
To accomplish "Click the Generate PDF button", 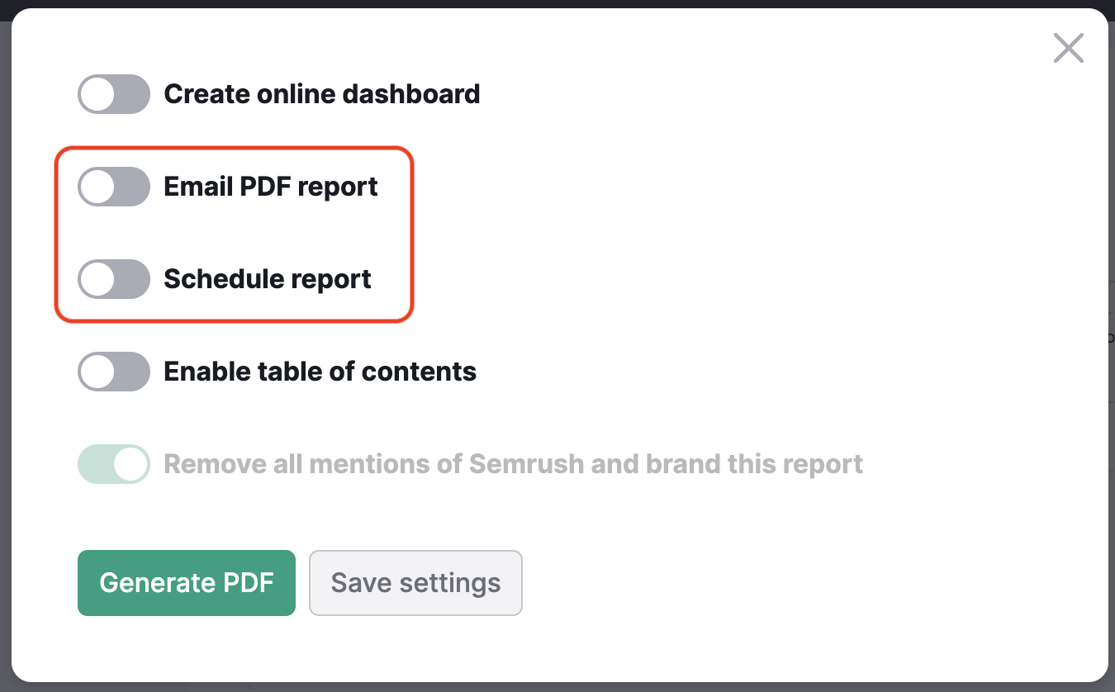I will coord(187,583).
